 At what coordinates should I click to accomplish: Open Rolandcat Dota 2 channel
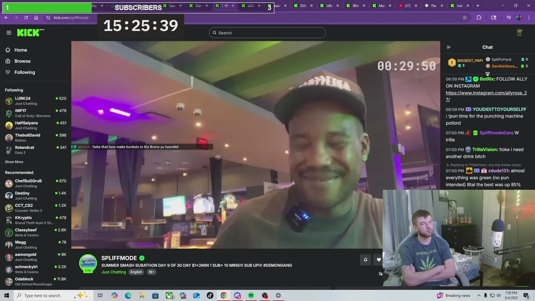36,150
